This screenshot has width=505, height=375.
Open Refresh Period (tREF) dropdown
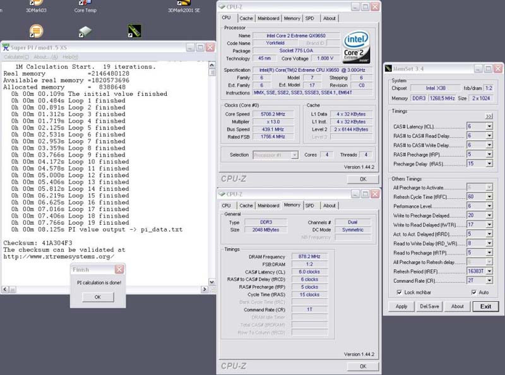[489, 271]
